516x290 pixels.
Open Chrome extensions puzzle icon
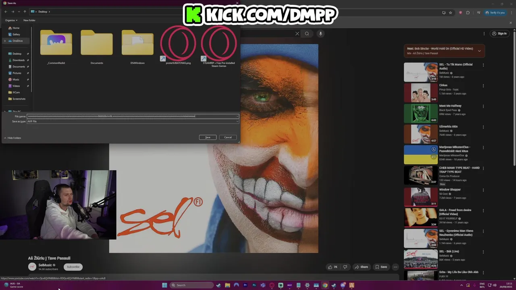tap(468, 12)
